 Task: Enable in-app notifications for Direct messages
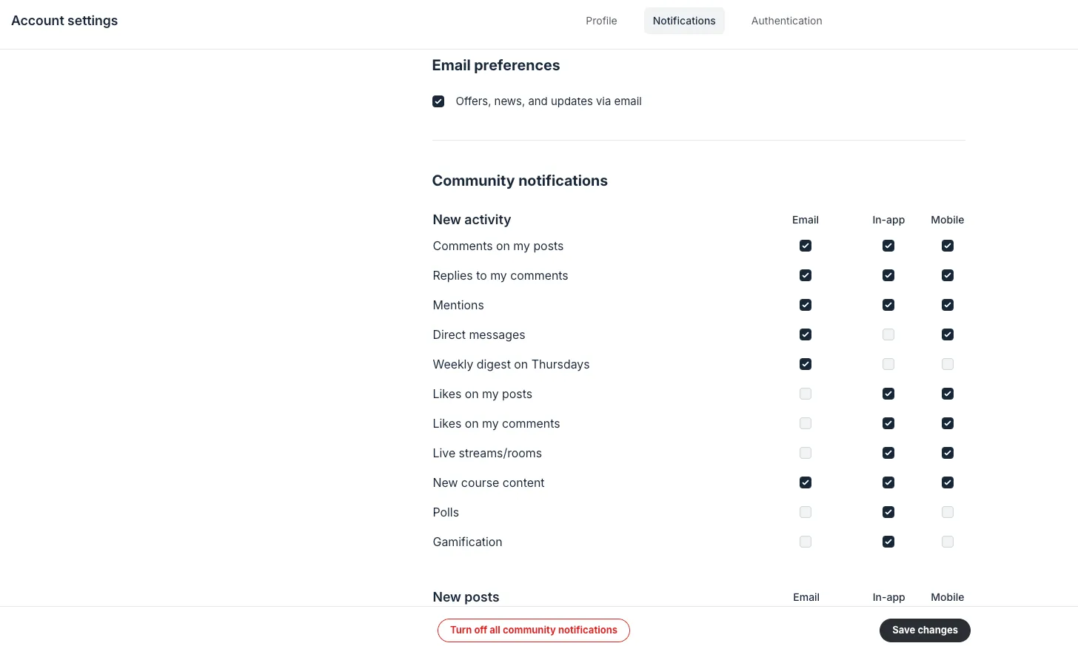[888, 334]
